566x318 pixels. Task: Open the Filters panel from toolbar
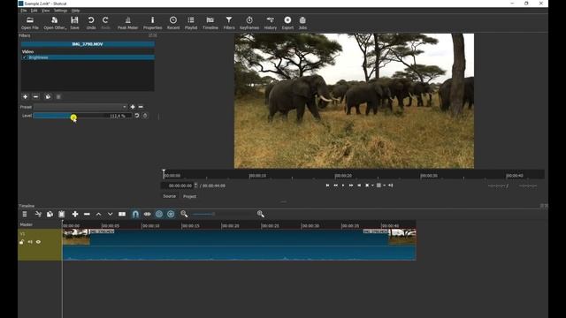click(229, 23)
